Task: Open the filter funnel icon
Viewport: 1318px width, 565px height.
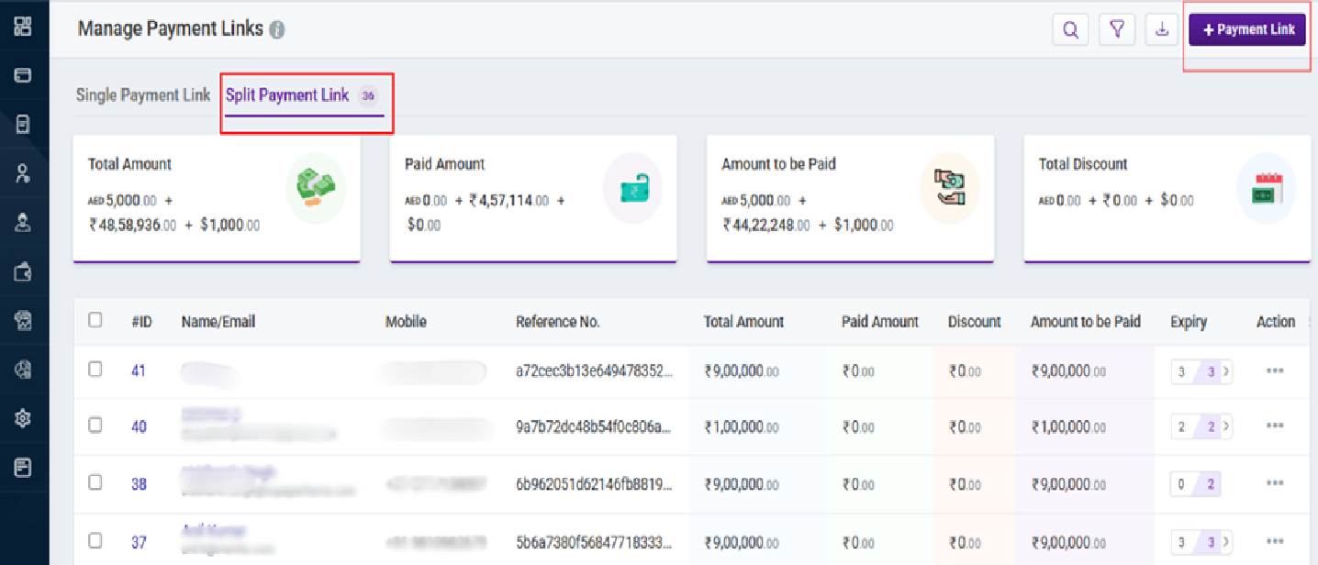Action: pos(1117,29)
